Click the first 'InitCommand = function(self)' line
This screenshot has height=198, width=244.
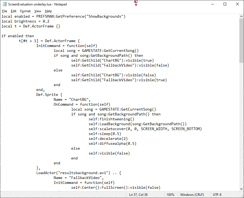(67, 46)
